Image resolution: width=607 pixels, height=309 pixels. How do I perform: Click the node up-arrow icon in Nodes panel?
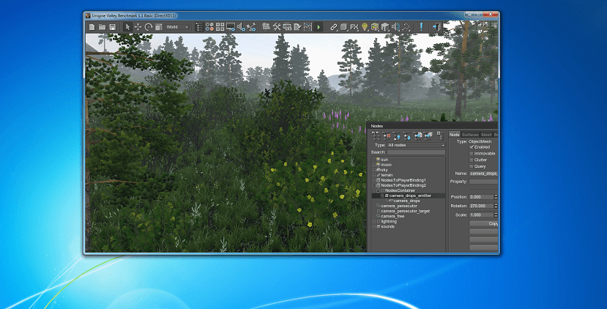coord(397,135)
